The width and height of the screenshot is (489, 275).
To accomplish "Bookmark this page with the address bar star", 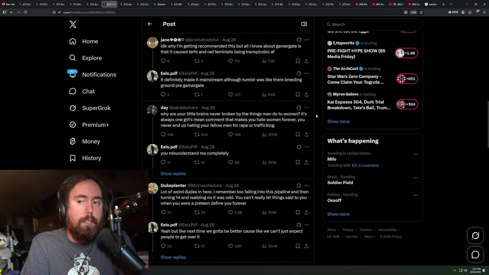I will pos(421,12).
